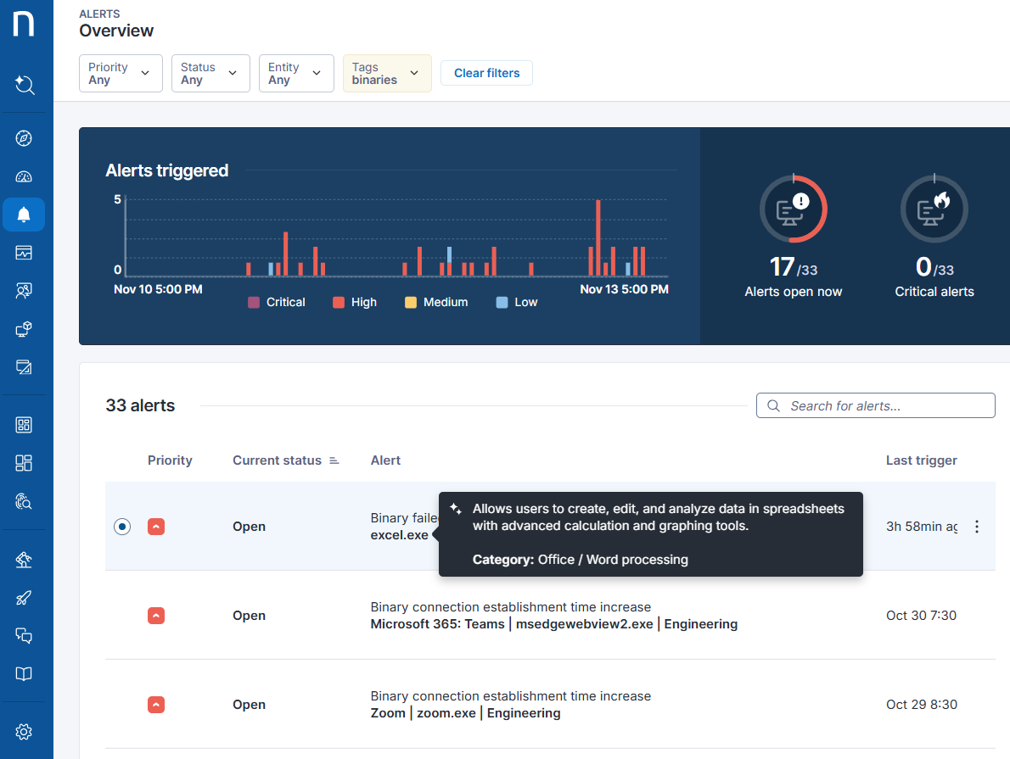Open the Status filter dropdown

pos(210,73)
